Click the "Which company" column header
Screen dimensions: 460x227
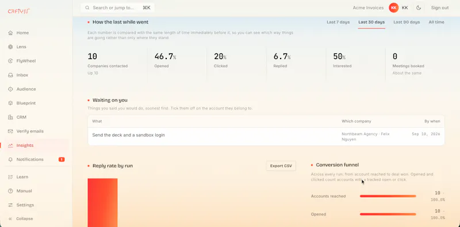tap(356, 121)
